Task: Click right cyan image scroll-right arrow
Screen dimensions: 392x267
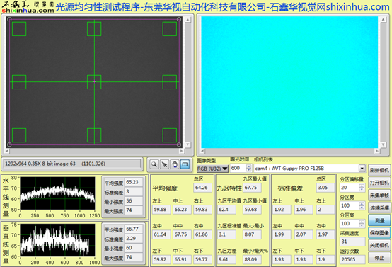Action: [376, 151]
